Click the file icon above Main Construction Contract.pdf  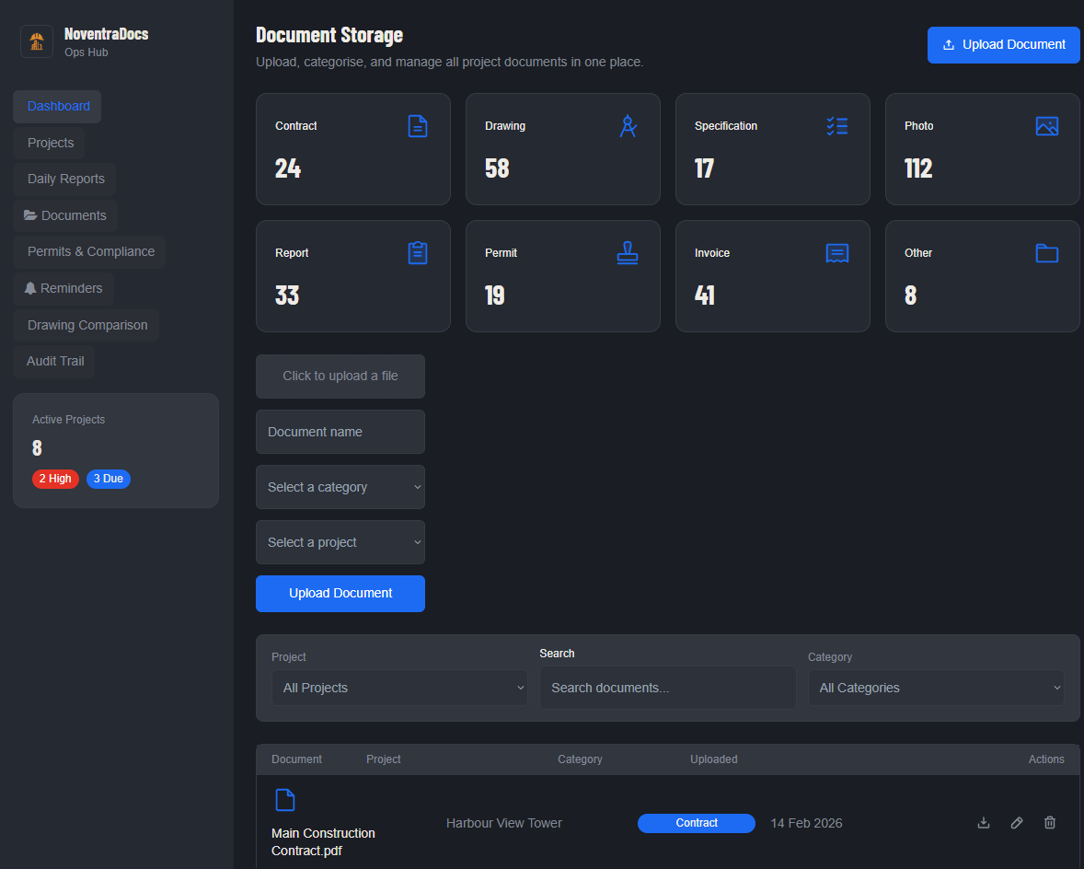point(285,800)
